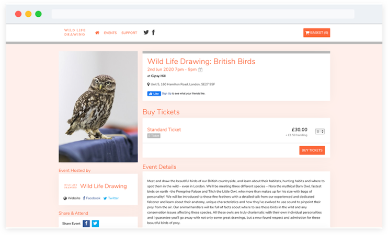Click the home icon in navigation
Viewport: 388px width, 235px height.
coord(97,33)
